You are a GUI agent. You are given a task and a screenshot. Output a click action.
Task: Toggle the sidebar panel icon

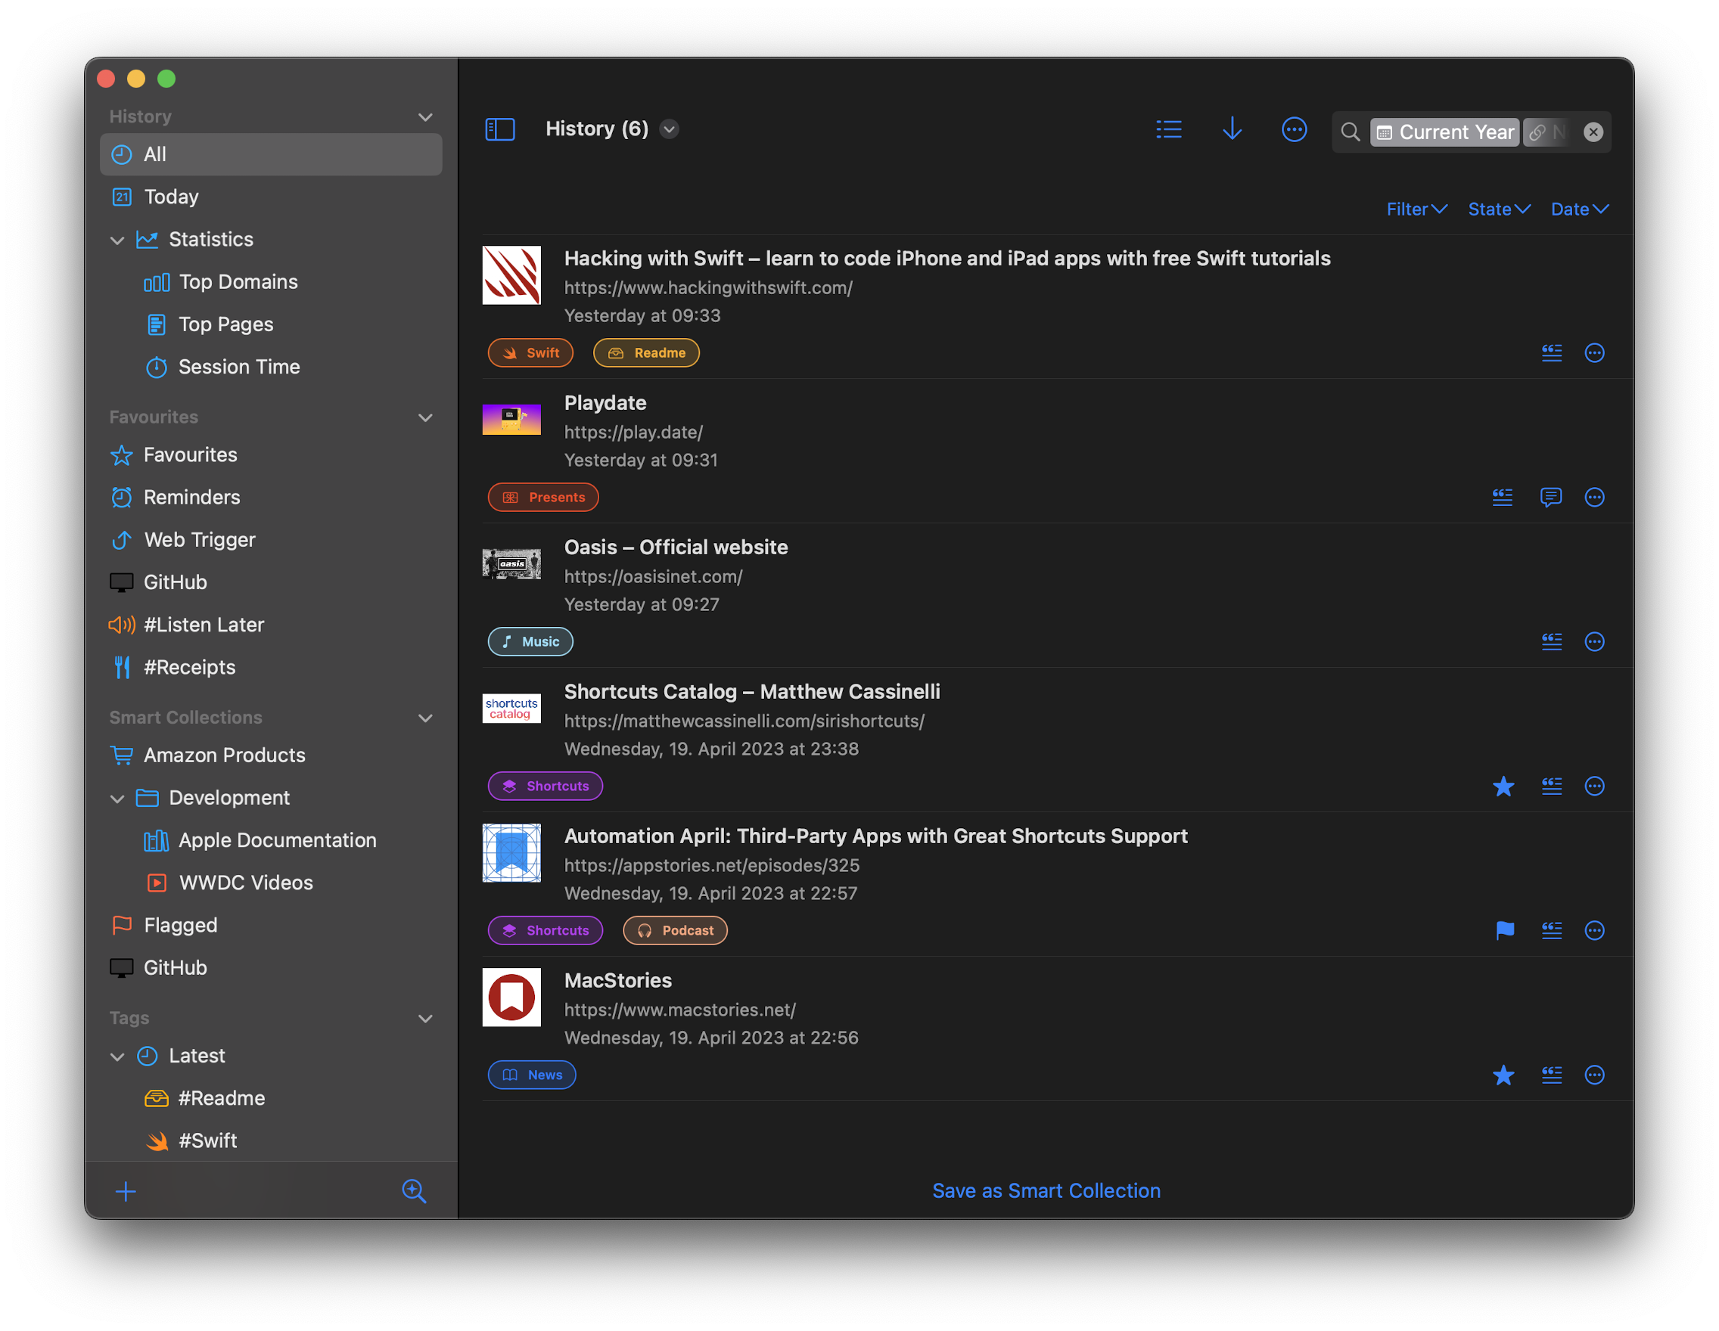(x=500, y=129)
